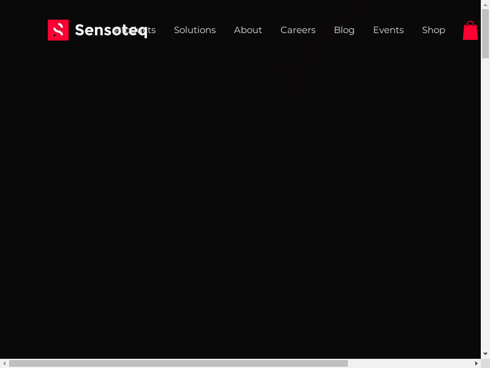
Task: Click the dark header space left of logo
Action: [x=23, y=30]
